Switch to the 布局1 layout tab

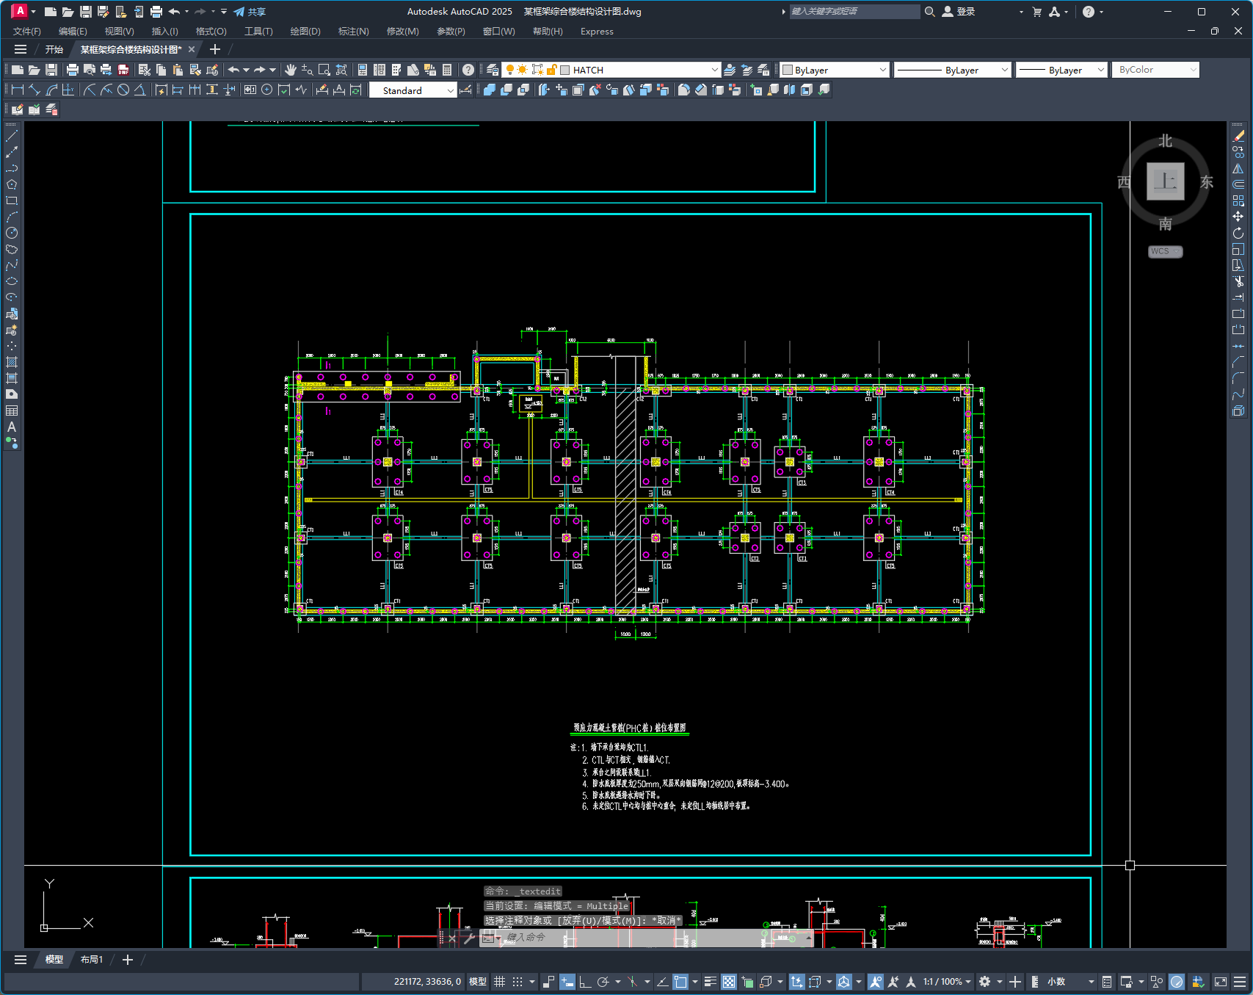pos(92,960)
